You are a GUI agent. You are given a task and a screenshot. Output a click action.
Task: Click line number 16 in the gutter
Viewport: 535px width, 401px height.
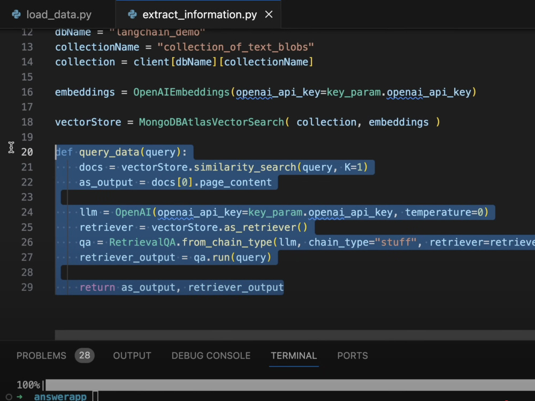click(x=27, y=92)
